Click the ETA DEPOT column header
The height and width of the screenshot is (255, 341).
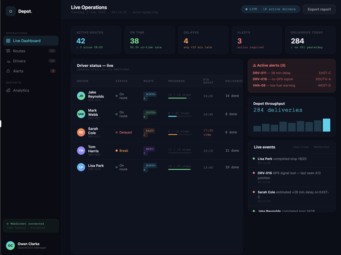208,81
